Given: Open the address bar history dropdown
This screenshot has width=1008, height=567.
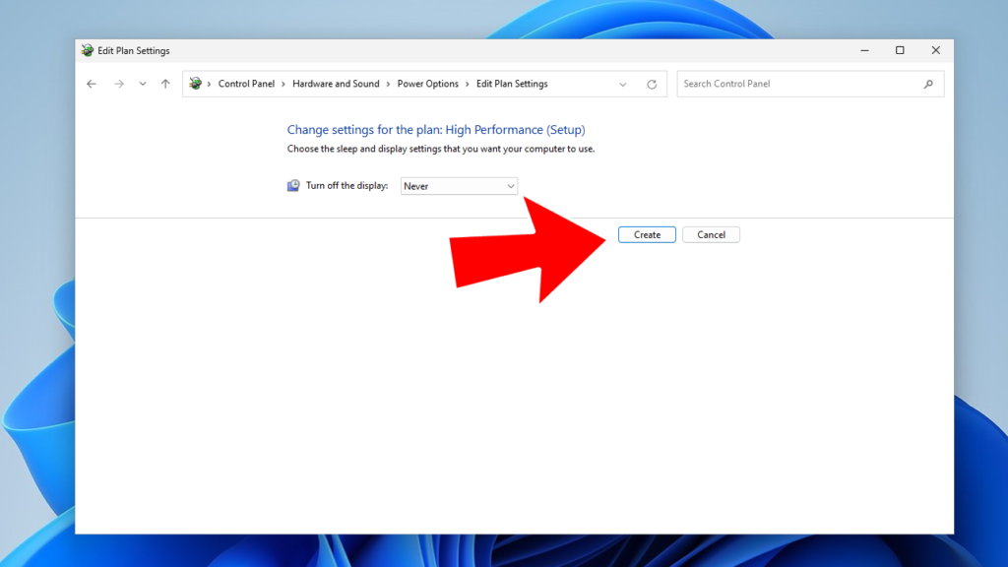Looking at the screenshot, I should (622, 85).
